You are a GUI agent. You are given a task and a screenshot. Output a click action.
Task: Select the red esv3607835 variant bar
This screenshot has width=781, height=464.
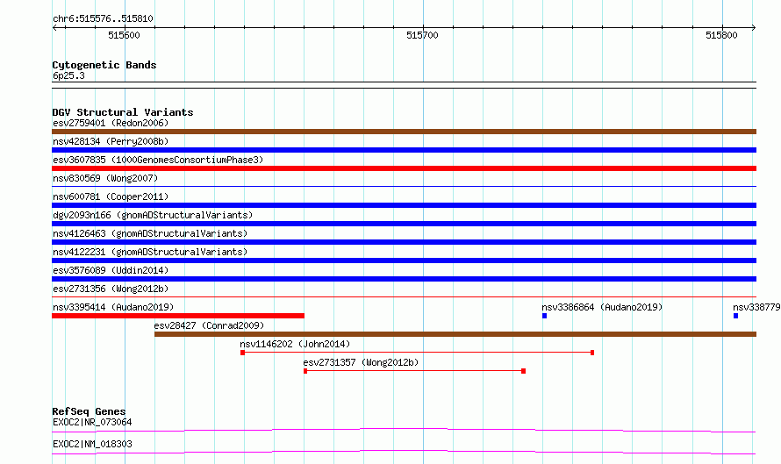click(404, 168)
